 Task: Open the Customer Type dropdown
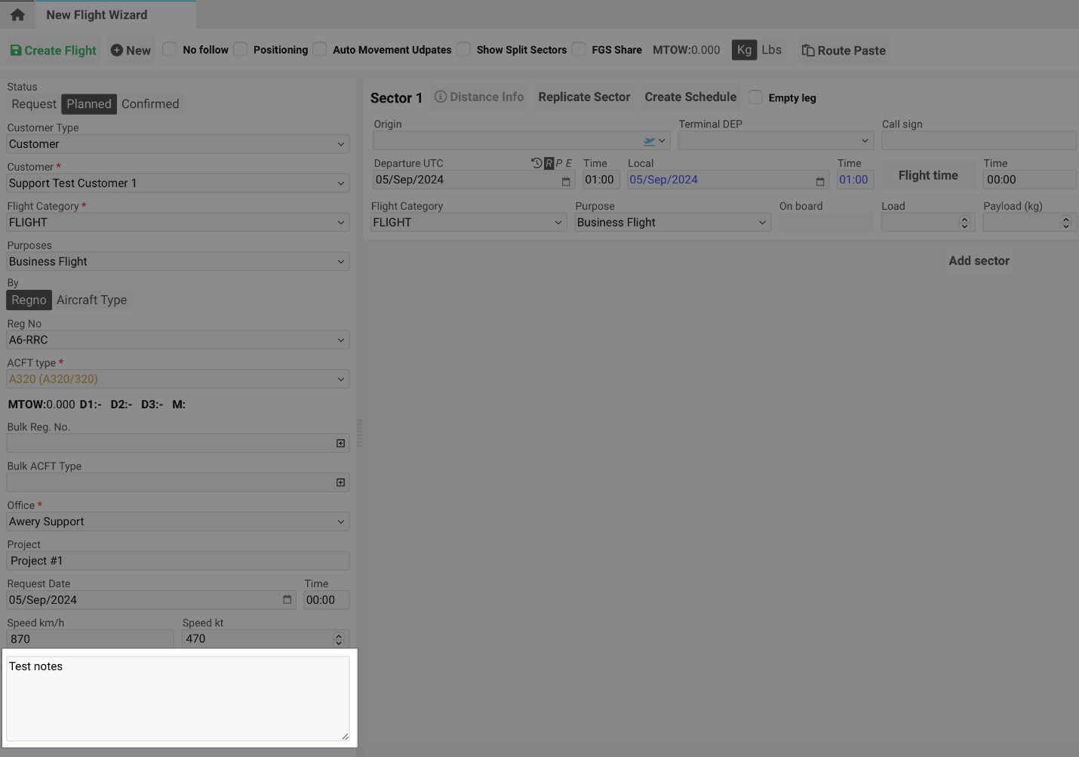(177, 143)
